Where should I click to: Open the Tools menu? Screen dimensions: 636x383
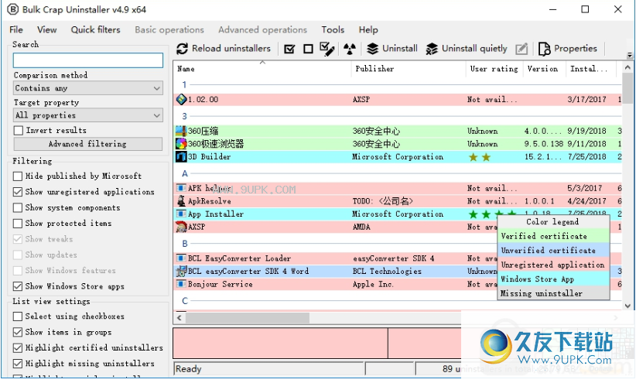click(x=333, y=29)
